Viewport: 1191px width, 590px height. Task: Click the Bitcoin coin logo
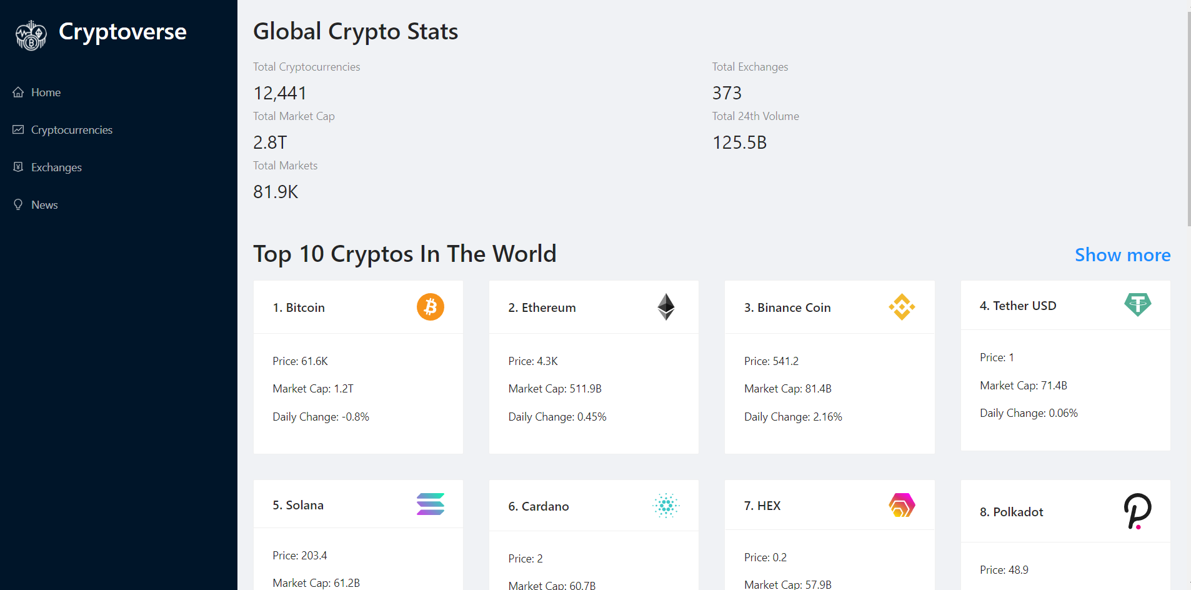tap(431, 307)
